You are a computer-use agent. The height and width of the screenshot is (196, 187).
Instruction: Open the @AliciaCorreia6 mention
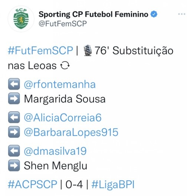tap(63, 118)
